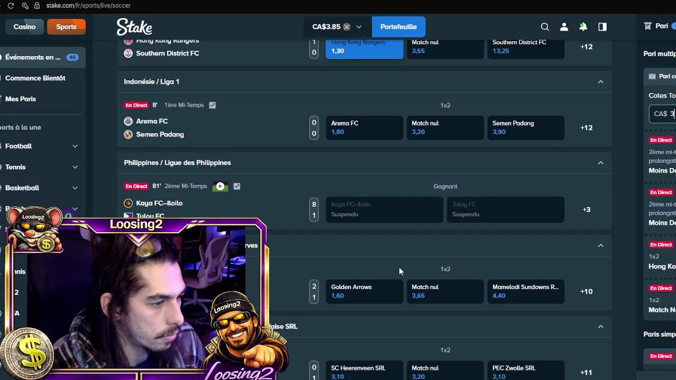Play live stream for Kaya FC–Iloilo match
The height and width of the screenshot is (380, 676).
point(220,186)
